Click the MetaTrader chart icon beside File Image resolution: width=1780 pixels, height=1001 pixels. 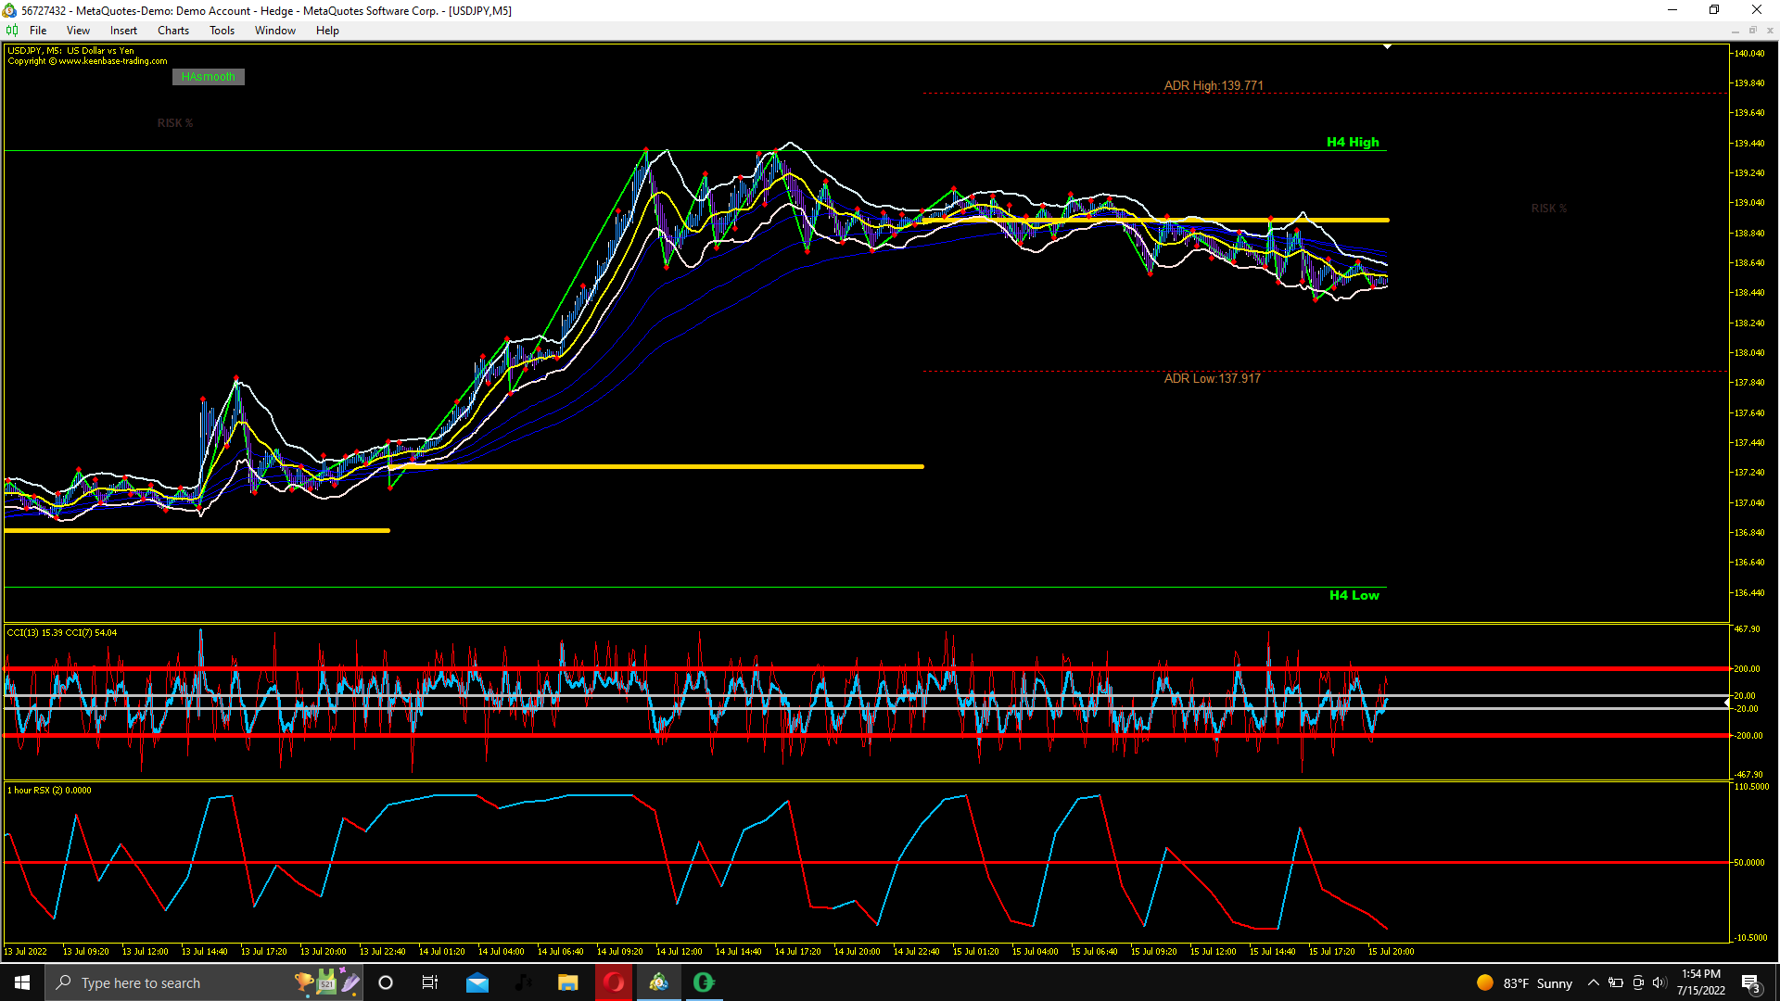12,31
